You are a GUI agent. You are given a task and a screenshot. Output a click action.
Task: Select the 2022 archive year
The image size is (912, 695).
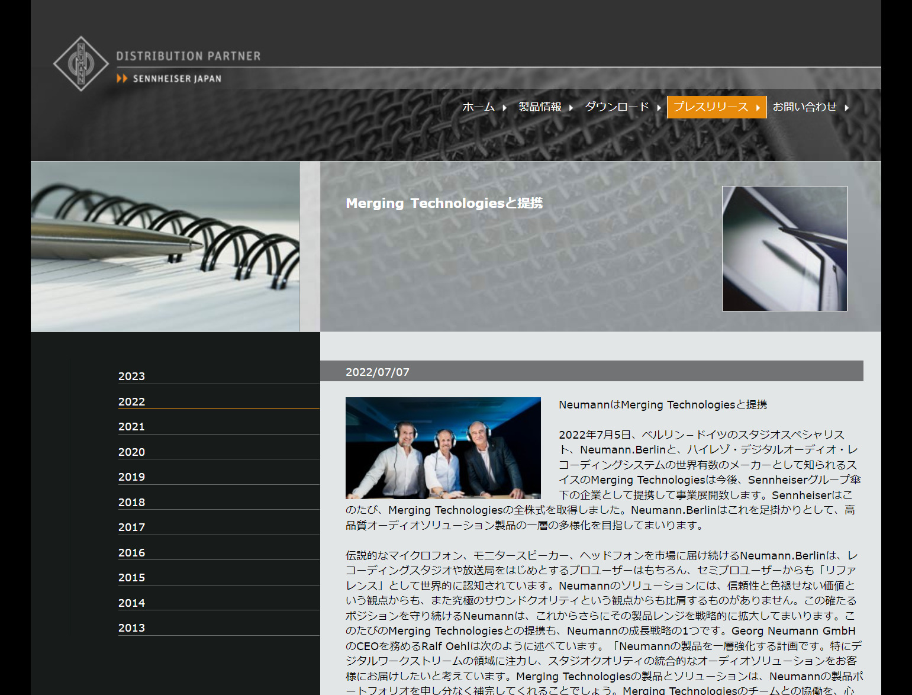coord(131,402)
